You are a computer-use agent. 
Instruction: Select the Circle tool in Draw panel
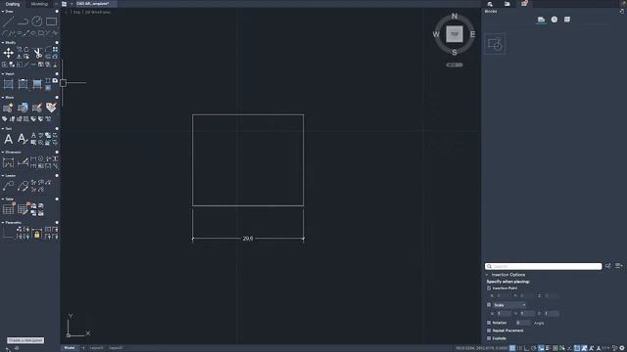coord(37,22)
